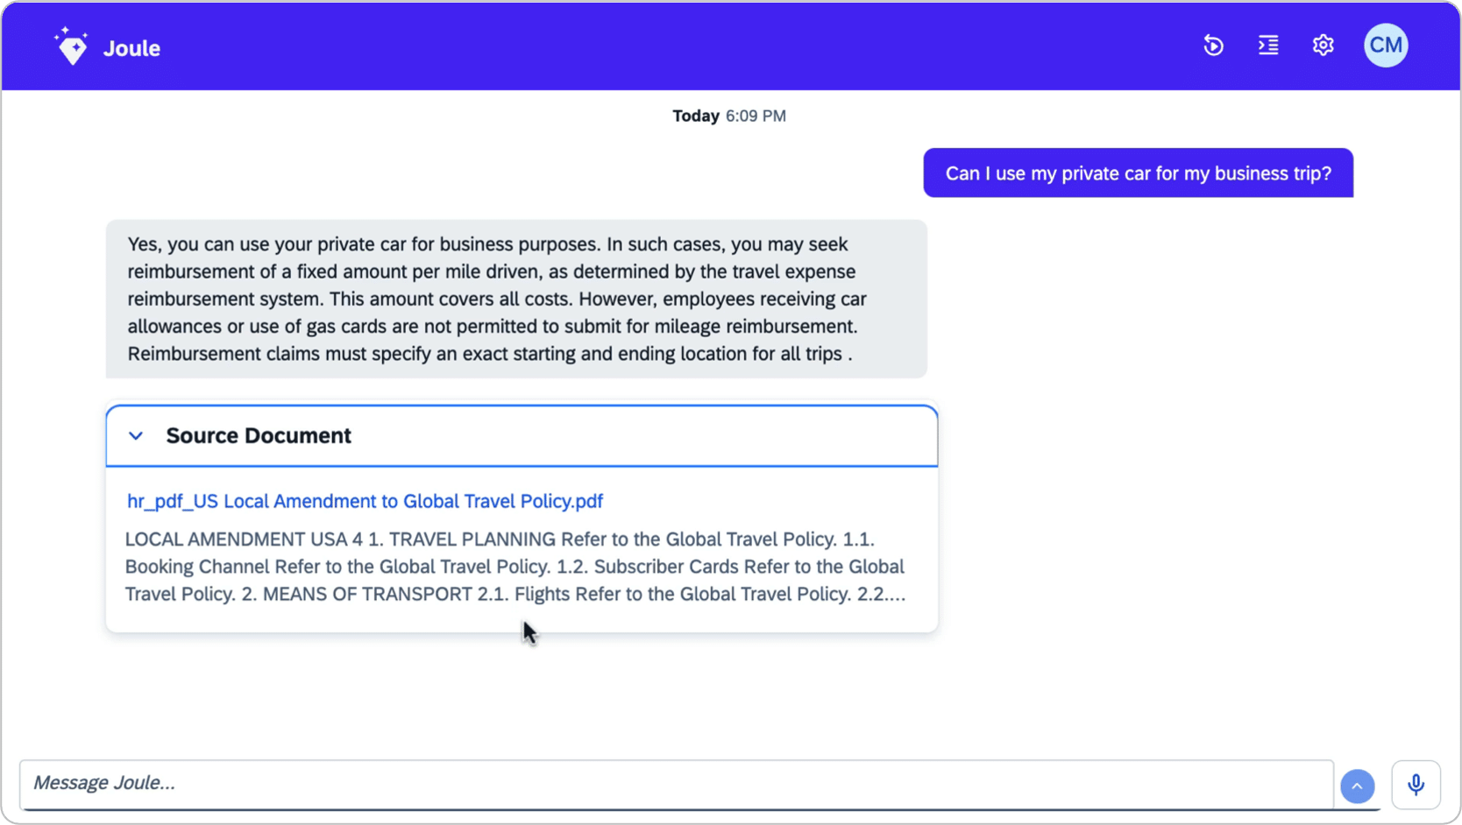The image size is (1462, 825).
Task: Open the settings gear icon
Action: tap(1323, 46)
